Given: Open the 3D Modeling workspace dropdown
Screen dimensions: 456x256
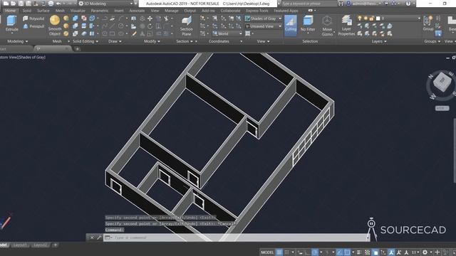Looking at the screenshot, I should [x=106, y=4].
